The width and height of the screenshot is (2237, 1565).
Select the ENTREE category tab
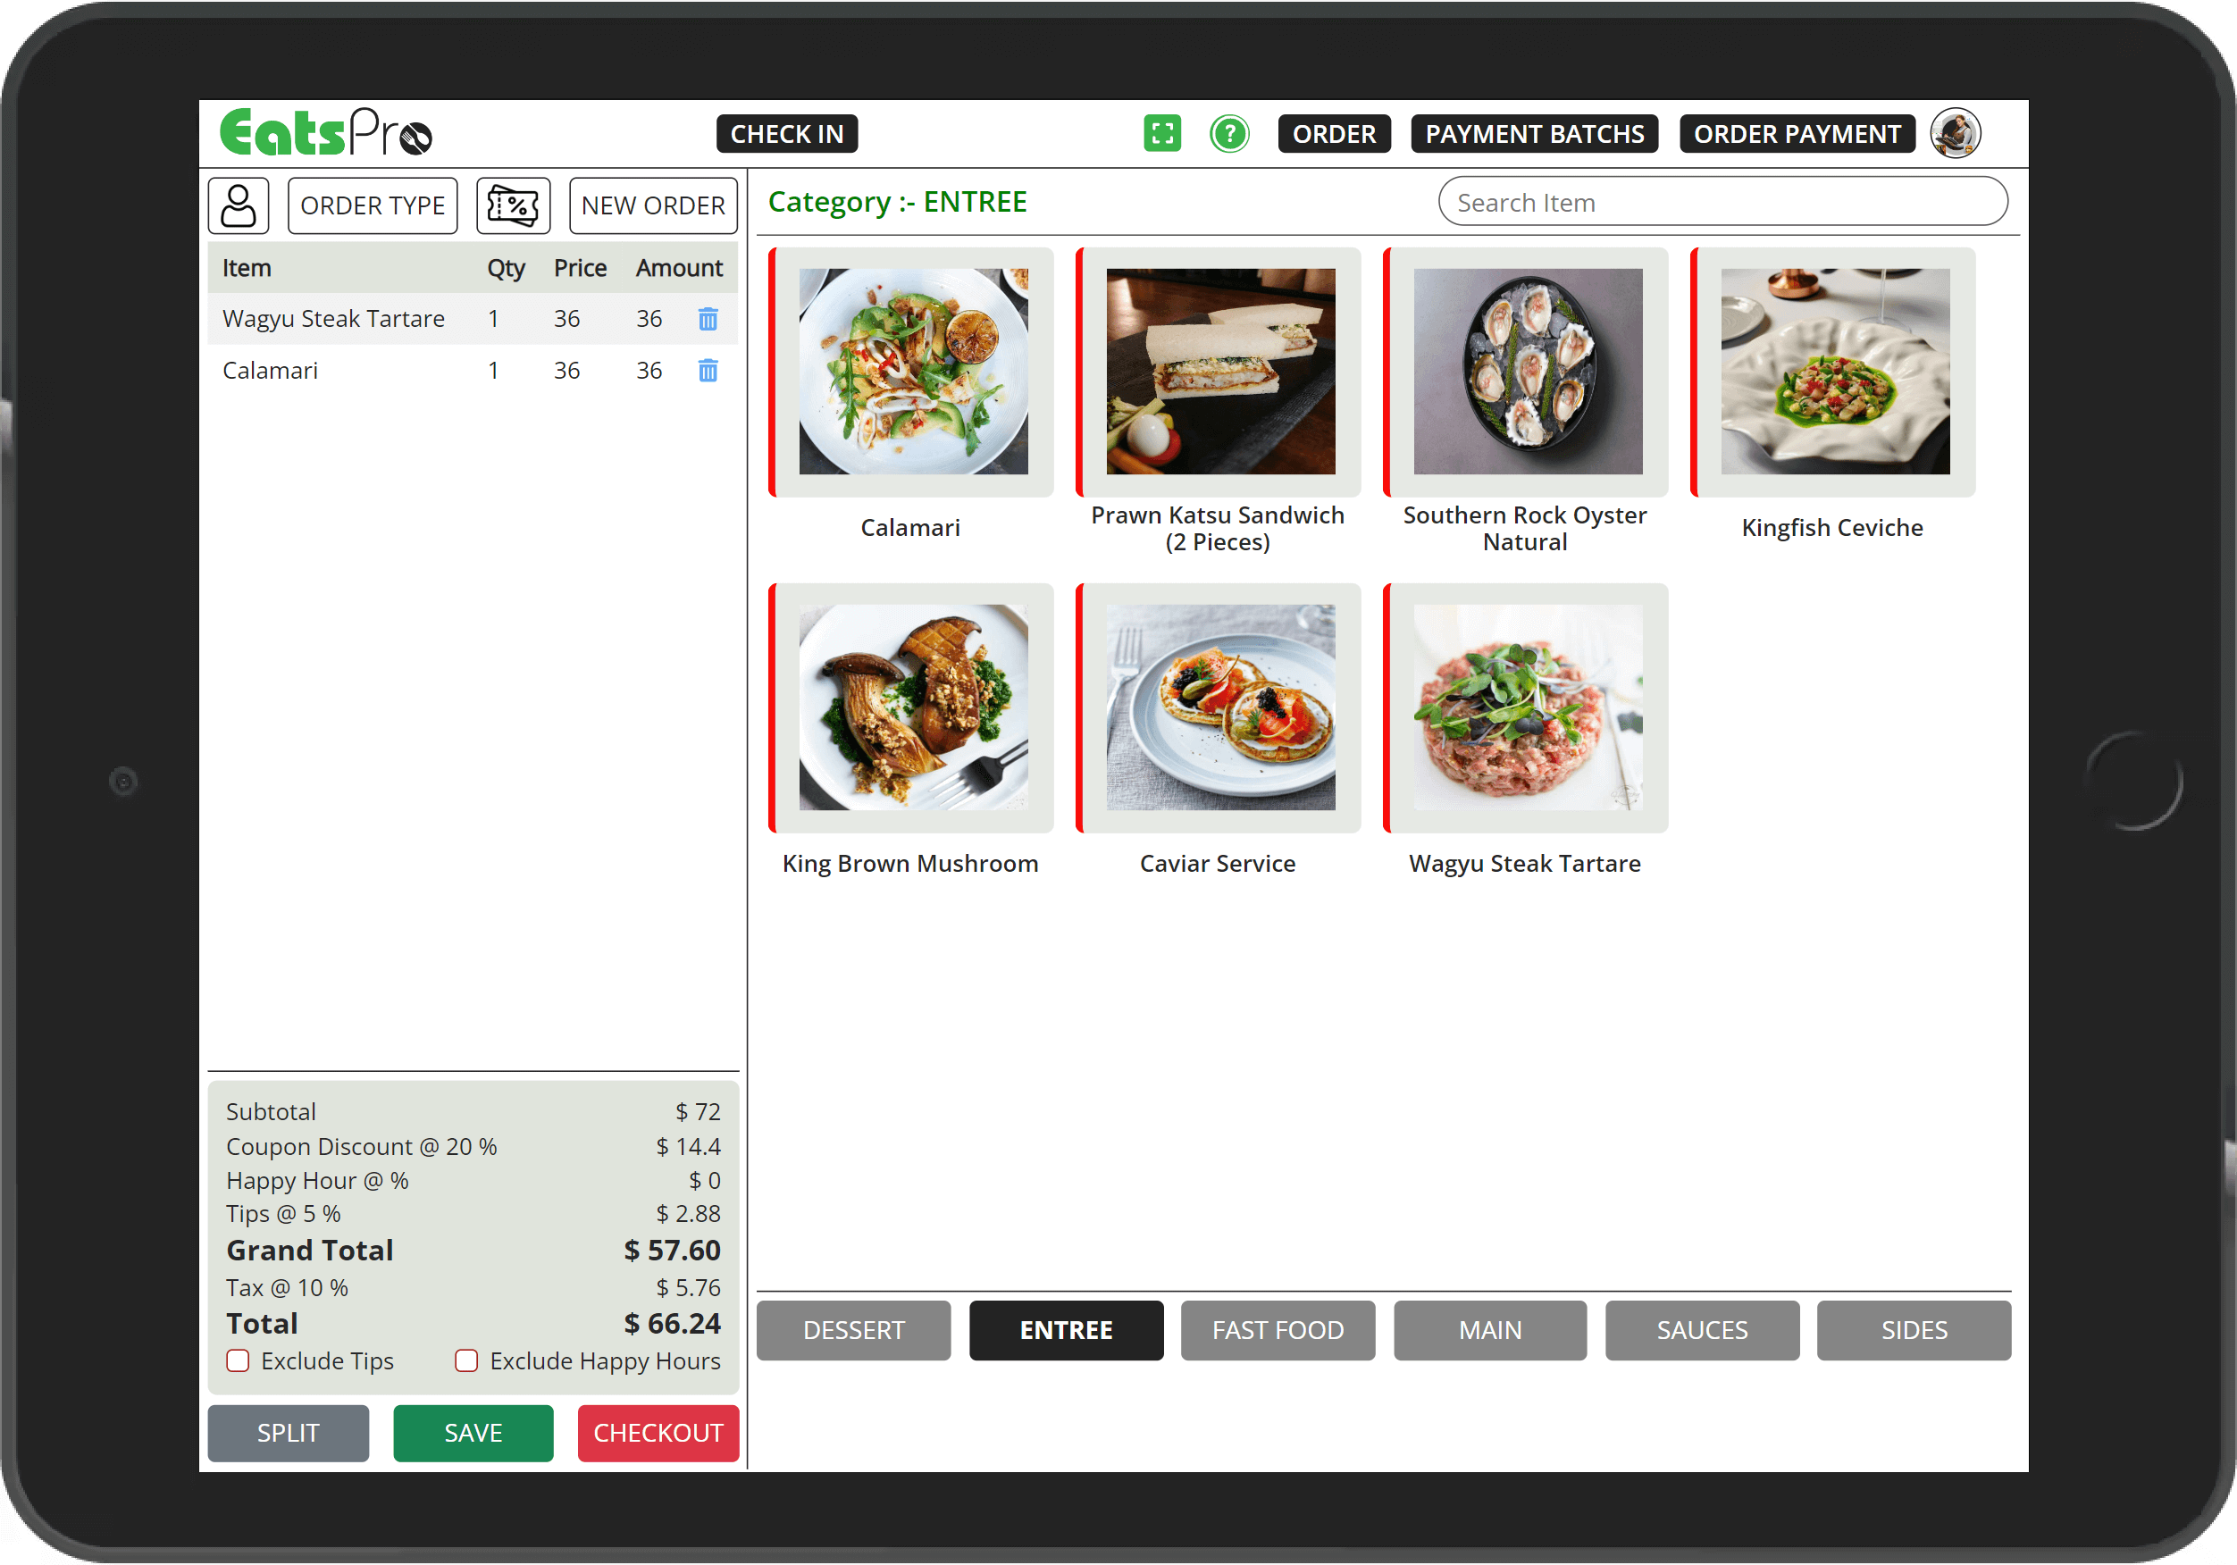coord(1066,1330)
